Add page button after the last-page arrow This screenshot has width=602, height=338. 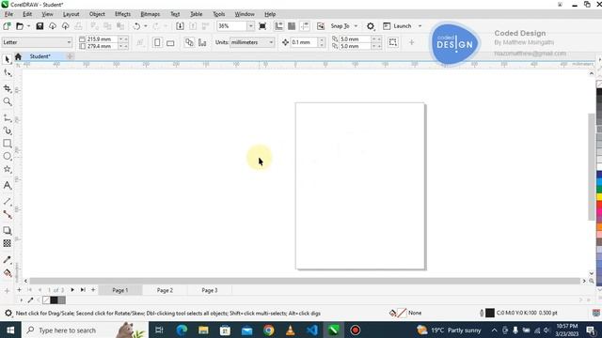click(x=93, y=290)
